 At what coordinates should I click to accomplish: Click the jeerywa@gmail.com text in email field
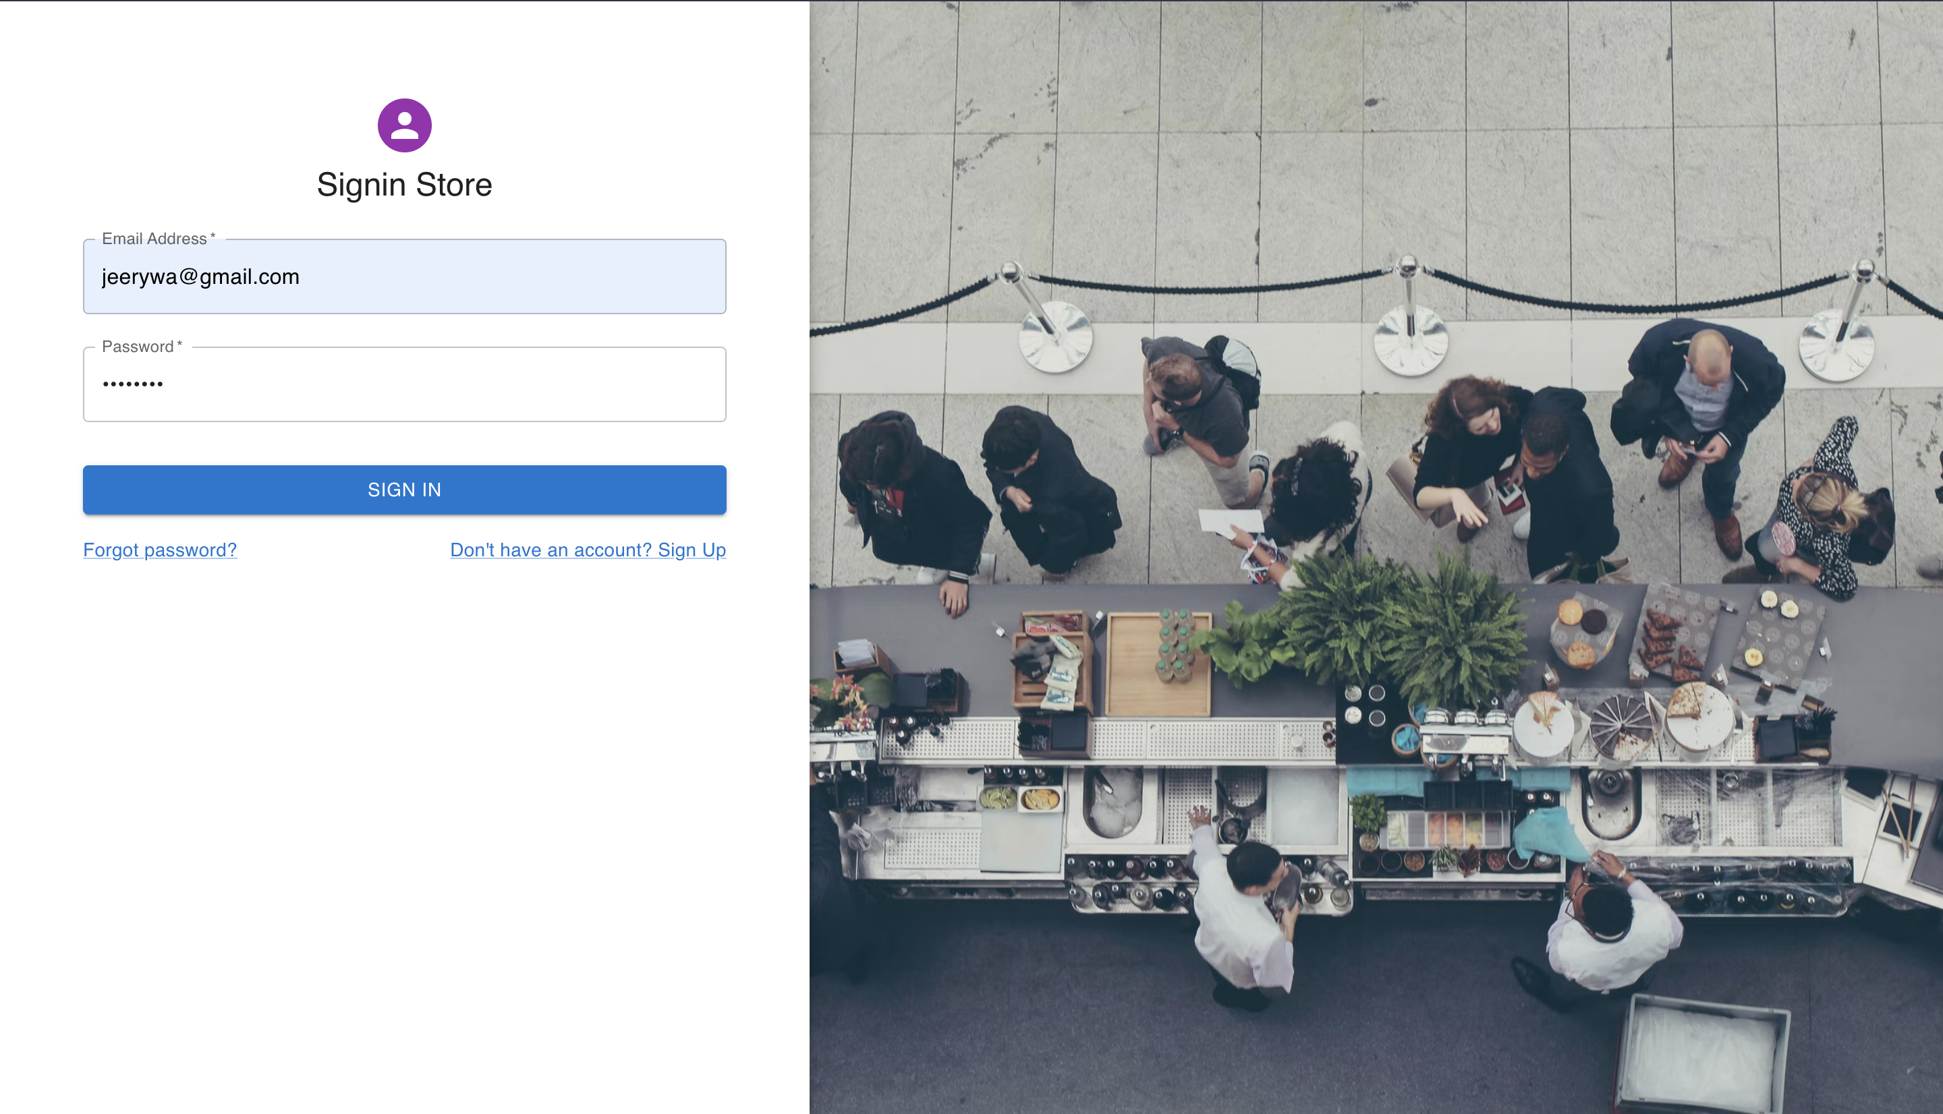pos(200,277)
